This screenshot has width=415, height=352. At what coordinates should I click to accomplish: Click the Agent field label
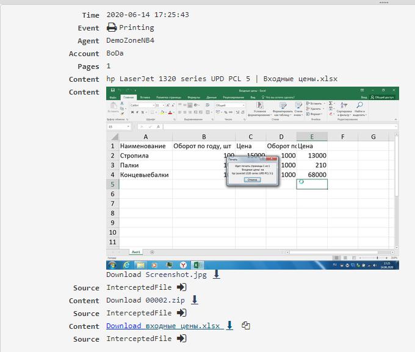pos(88,41)
